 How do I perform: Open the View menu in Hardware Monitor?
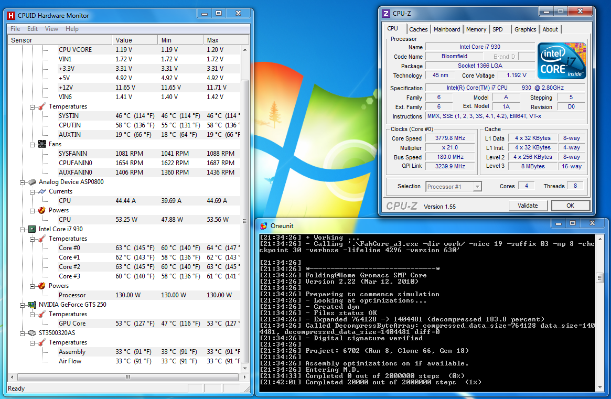(x=51, y=29)
